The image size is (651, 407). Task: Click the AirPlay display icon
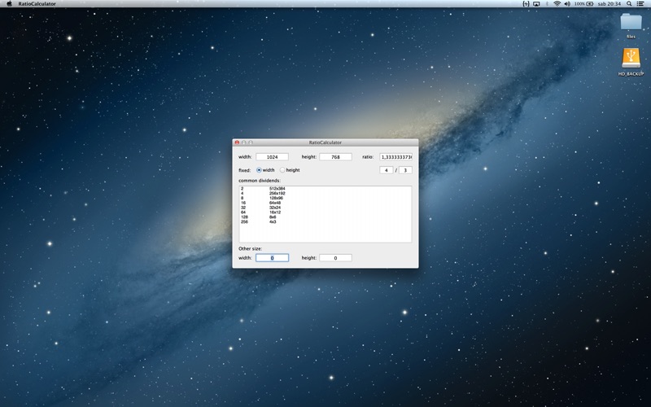536,4
